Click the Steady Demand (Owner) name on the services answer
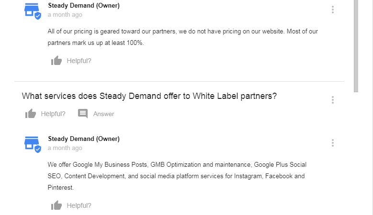This screenshot has height=215, width=373. [84, 139]
